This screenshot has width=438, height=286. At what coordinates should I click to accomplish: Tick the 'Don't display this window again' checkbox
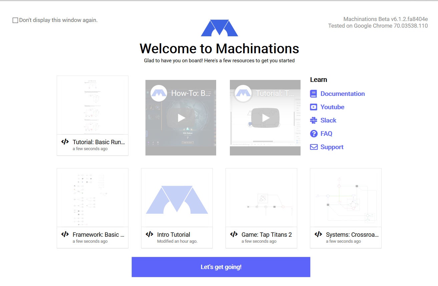tap(15, 20)
